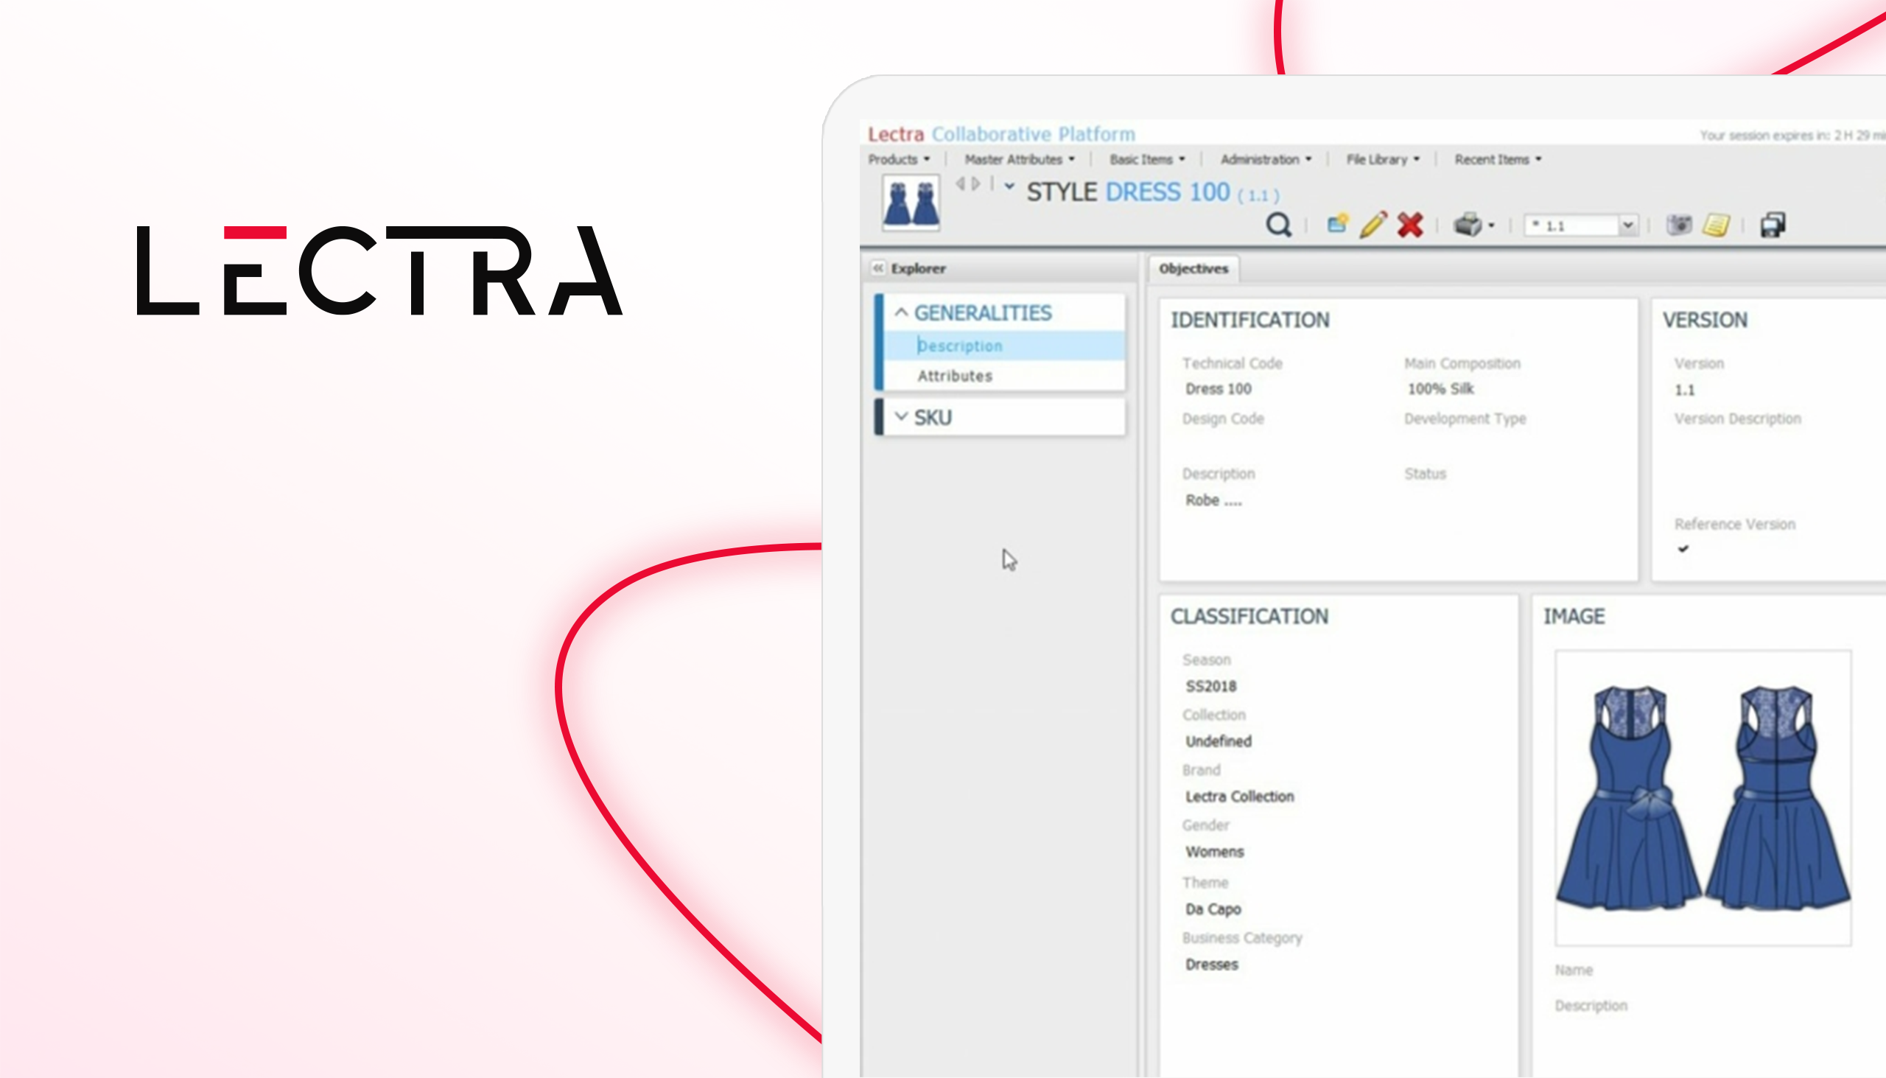Image resolution: width=1886 pixels, height=1078 pixels.
Task: Open the Administration menu
Action: point(1265,159)
